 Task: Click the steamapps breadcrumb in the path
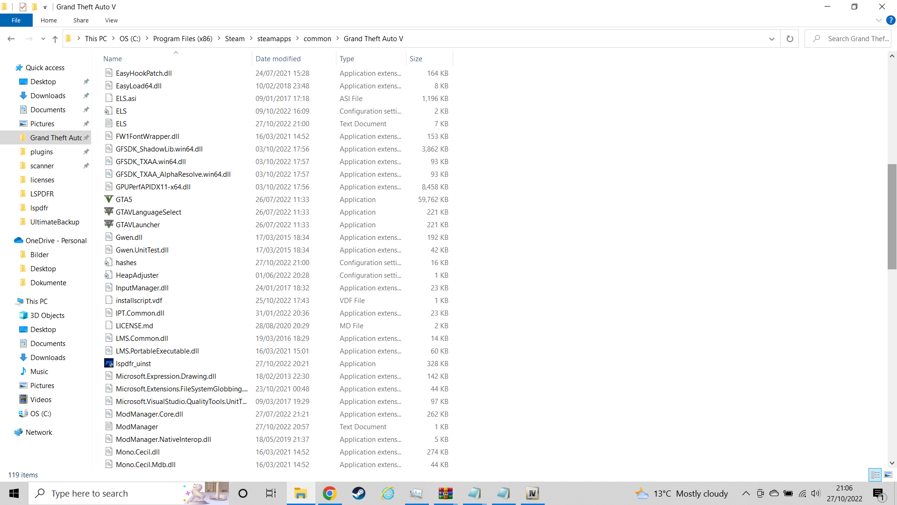click(x=274, y=39)
